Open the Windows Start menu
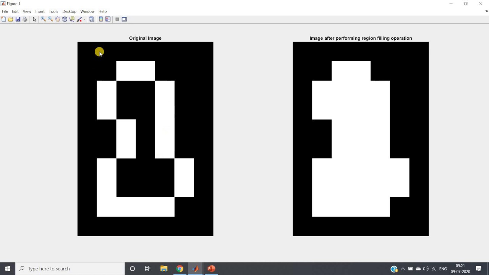Viewport: 489px width, 275px height. 8,269
